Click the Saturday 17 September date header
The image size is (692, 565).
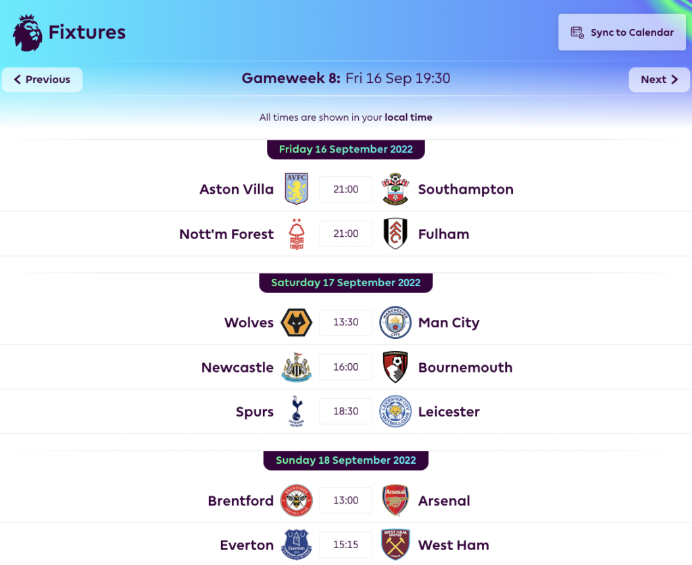(345, 283)
